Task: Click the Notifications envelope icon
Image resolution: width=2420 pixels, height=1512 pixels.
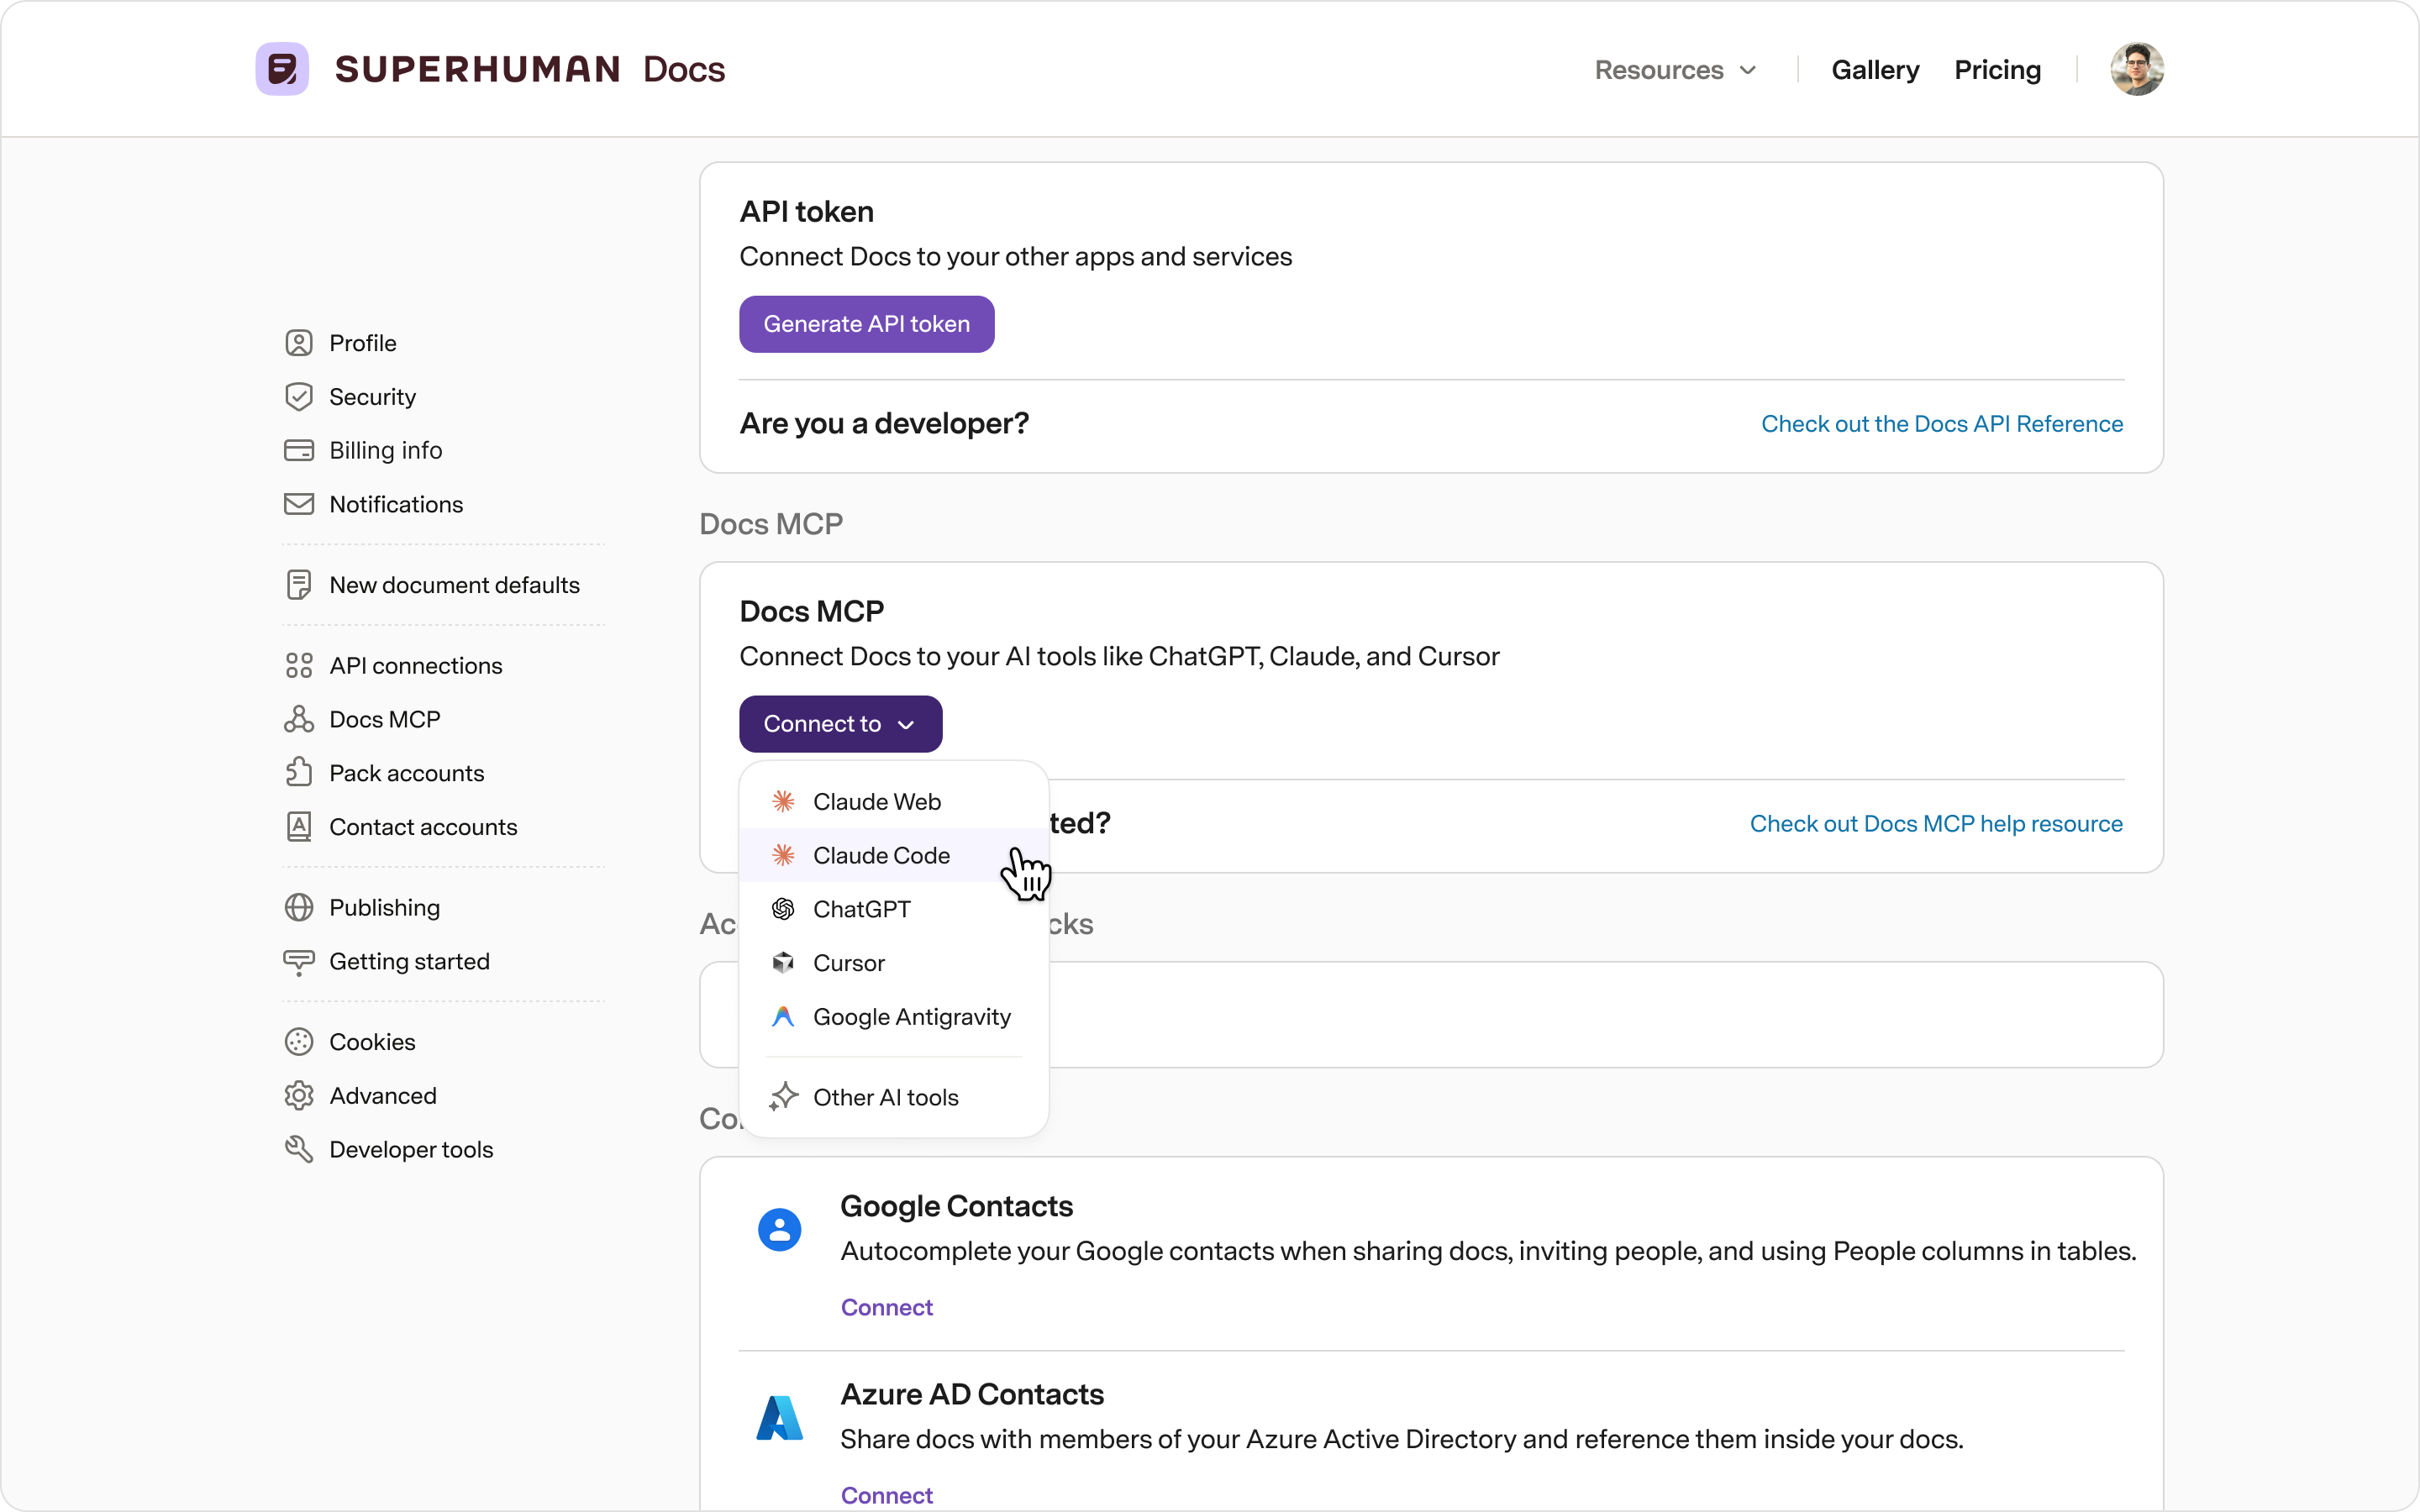Action: (299, 504)
